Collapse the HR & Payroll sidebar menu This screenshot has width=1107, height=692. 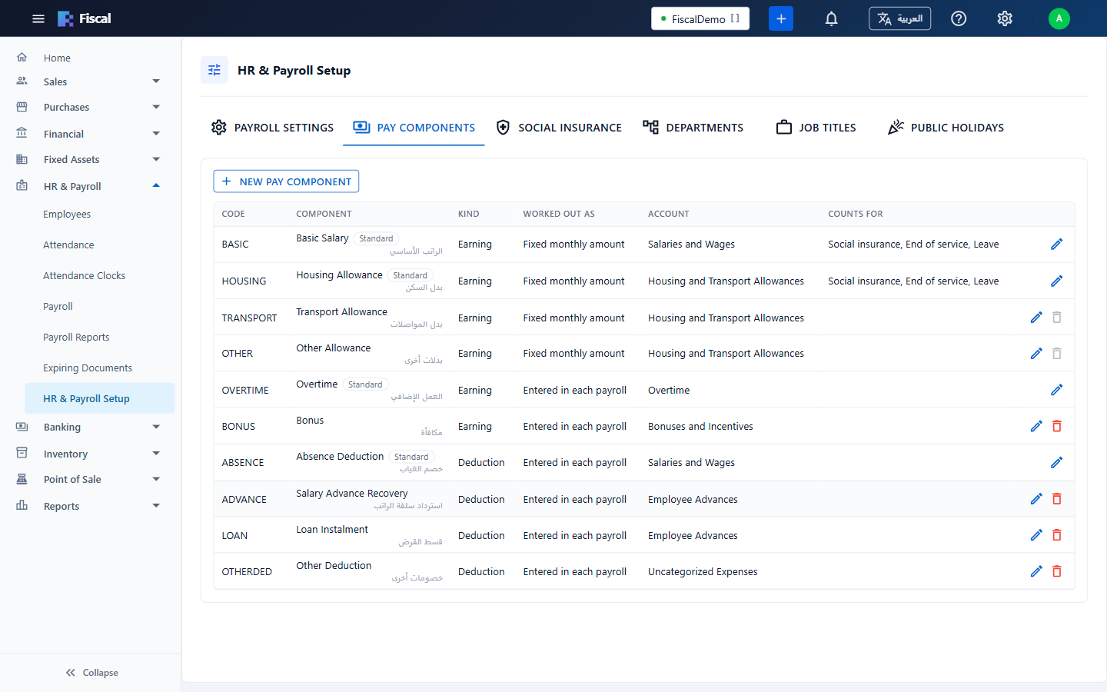[89, 186]
